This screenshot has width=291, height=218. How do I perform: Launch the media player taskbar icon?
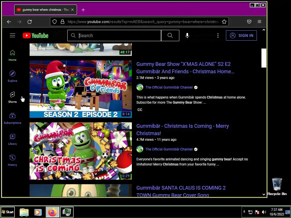(38, 212)
